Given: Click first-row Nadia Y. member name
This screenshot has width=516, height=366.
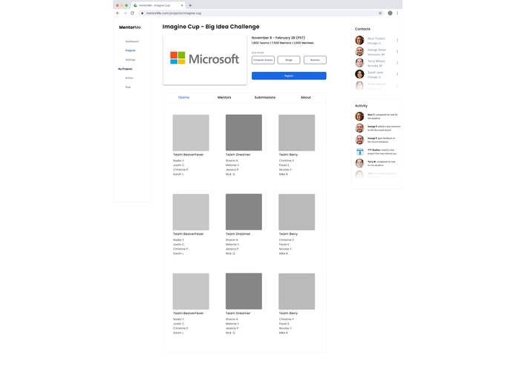Looking at the screenshot, I should coord(179,161).
